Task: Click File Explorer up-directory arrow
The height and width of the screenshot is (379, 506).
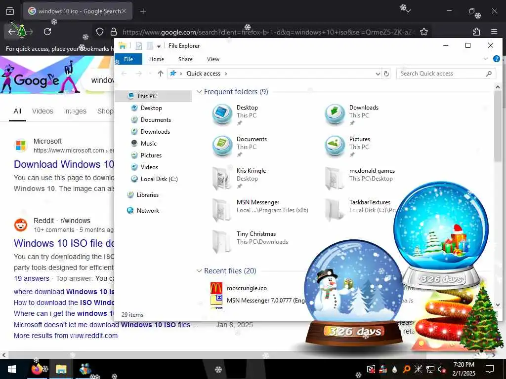Action: (161, 74)
